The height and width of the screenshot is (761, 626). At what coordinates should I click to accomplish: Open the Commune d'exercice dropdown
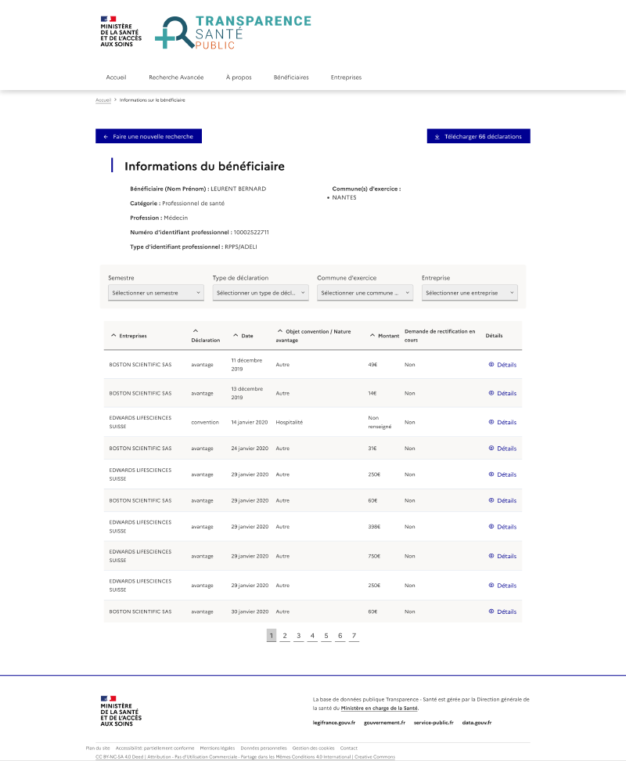tap(365, 292)
